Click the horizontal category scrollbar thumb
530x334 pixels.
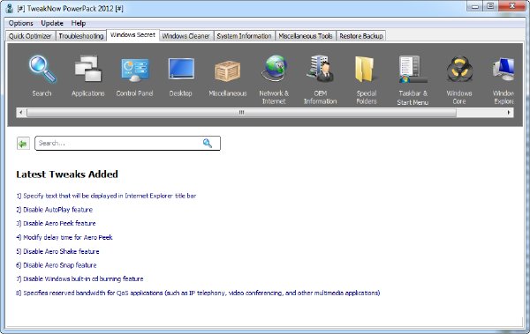[241, 112]
